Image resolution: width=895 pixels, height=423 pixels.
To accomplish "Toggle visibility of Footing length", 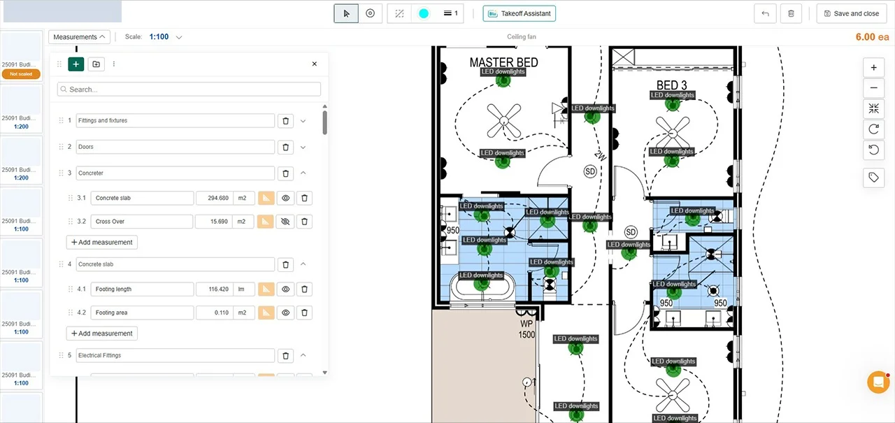I will (x=285, y=289).
